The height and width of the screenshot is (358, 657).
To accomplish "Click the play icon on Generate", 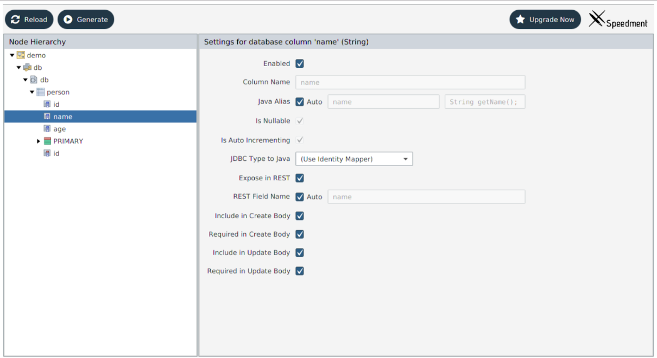I will click(x=68, y=19).
